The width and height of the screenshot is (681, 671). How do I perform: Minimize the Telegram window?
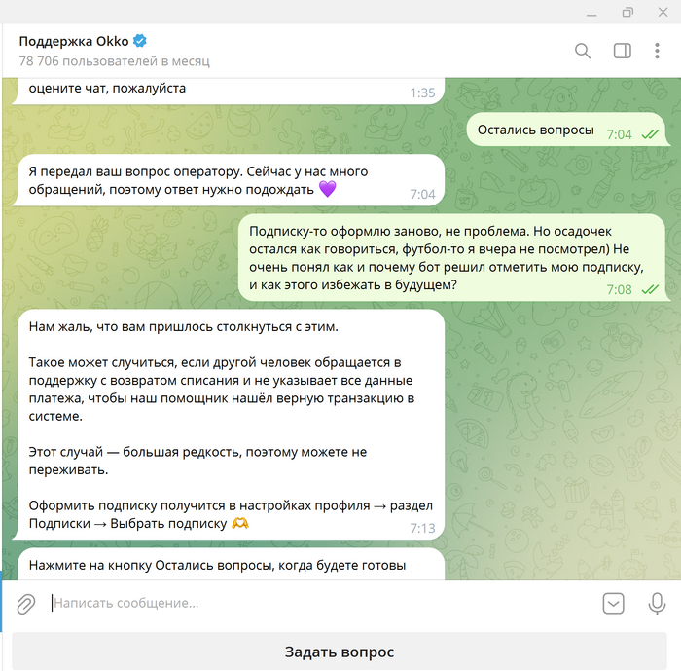point(591,14)
